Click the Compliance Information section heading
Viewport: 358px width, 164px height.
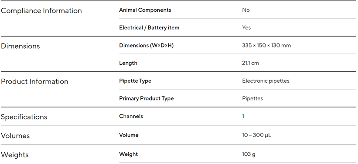(x=41, y=11)
